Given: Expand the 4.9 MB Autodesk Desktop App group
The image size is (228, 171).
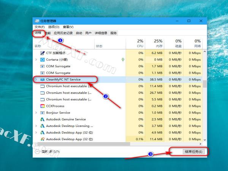Looking at the screenshot, I should tap(36, 133).
